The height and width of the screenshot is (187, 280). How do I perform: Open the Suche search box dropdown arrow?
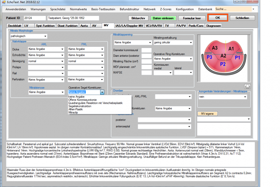253,9
